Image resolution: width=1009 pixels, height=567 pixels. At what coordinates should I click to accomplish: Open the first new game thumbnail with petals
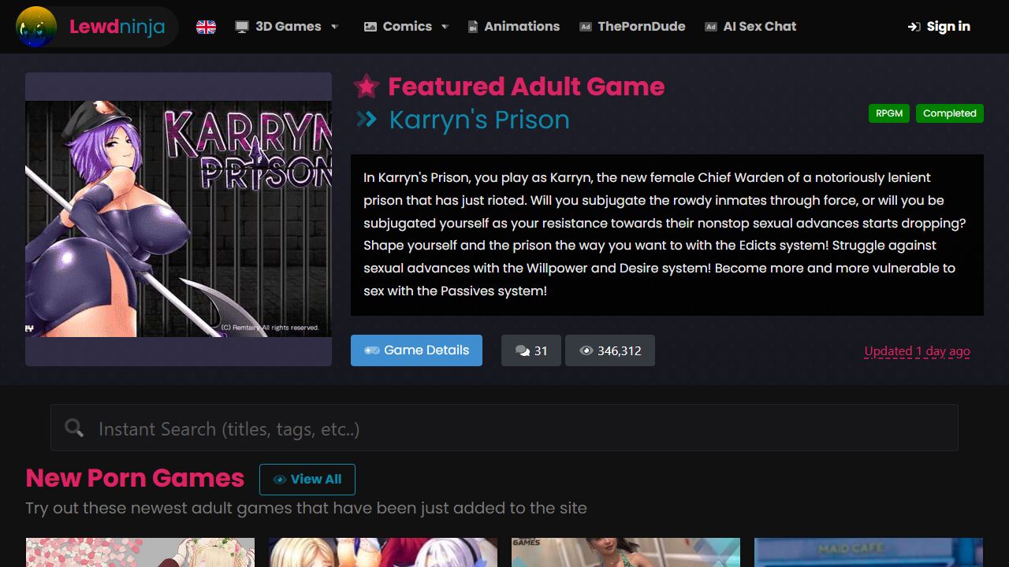tap(140, 552)
